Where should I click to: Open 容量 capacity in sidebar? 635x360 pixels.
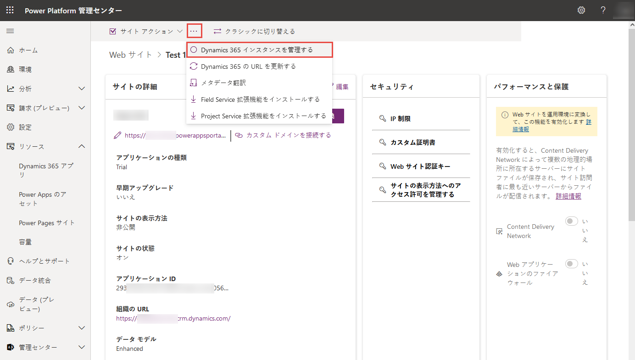25,242
